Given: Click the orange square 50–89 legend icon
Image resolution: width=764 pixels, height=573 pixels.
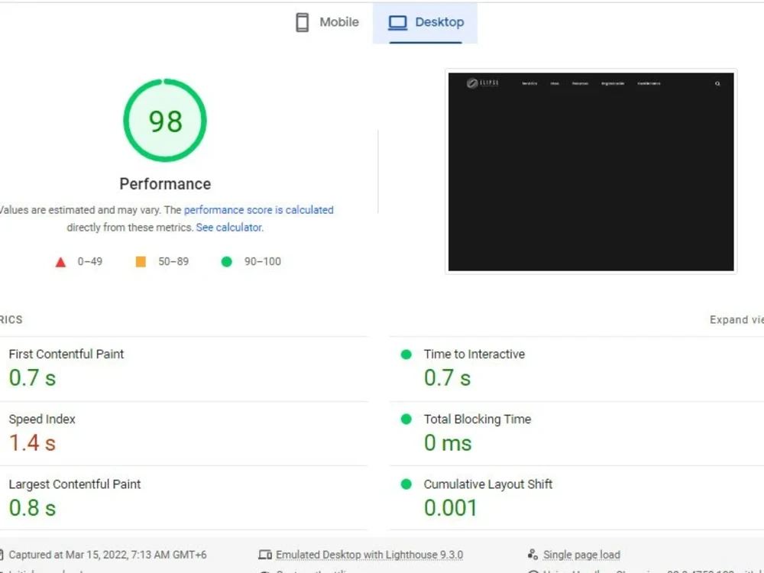Looking at the screenshot, I should pyautogui.click(x=141, y=261).
